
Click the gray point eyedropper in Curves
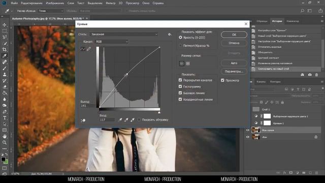[126, 120]
